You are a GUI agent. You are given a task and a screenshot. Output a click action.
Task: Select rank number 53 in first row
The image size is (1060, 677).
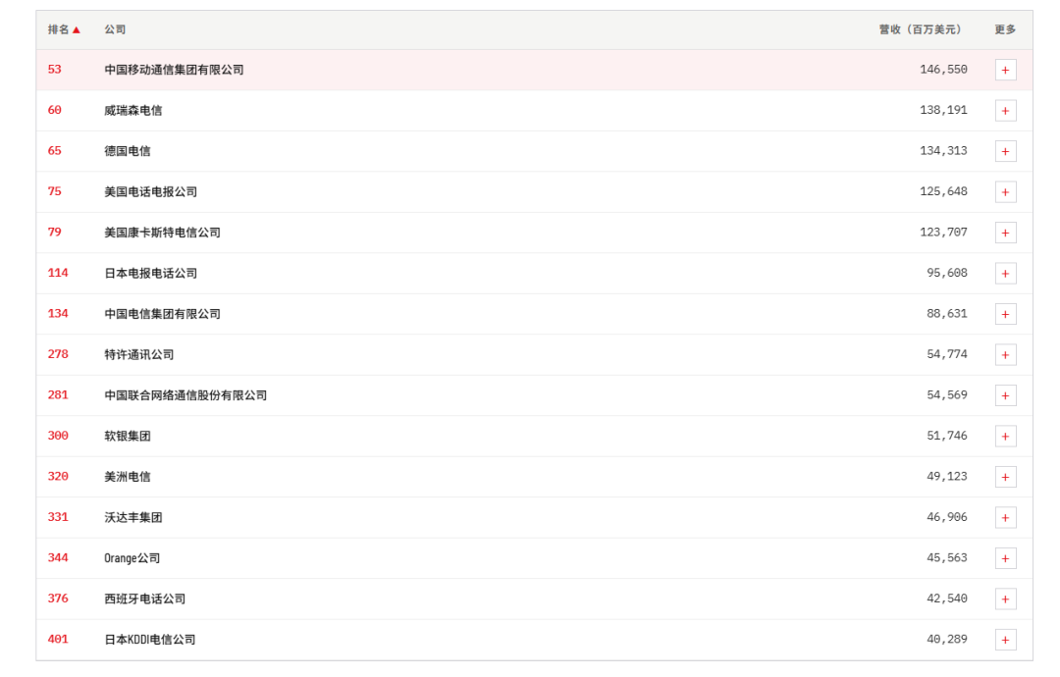(55, 70)
